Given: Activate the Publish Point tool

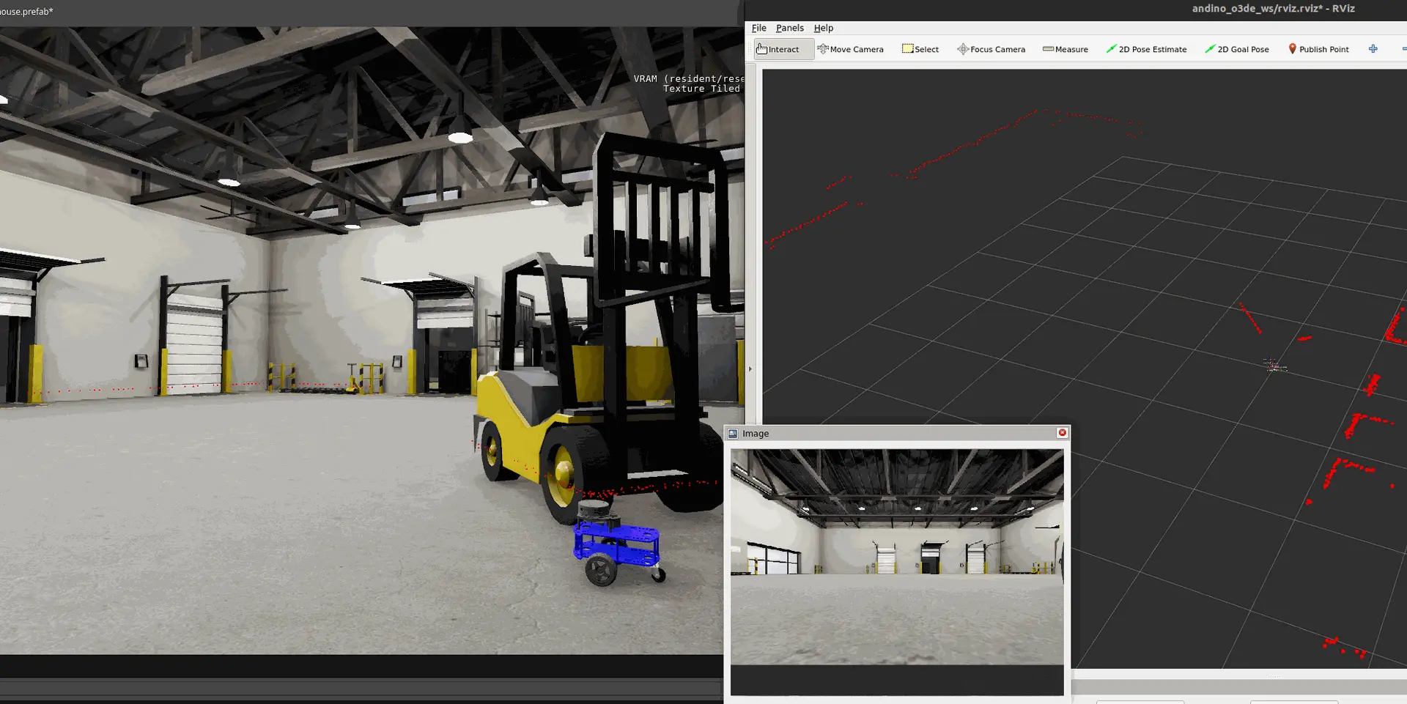Looking at the screenshot, I should click(1318, 49).
